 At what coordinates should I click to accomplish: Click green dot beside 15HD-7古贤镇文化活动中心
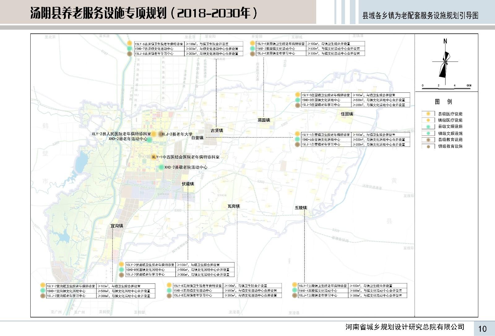click(130, 49)
